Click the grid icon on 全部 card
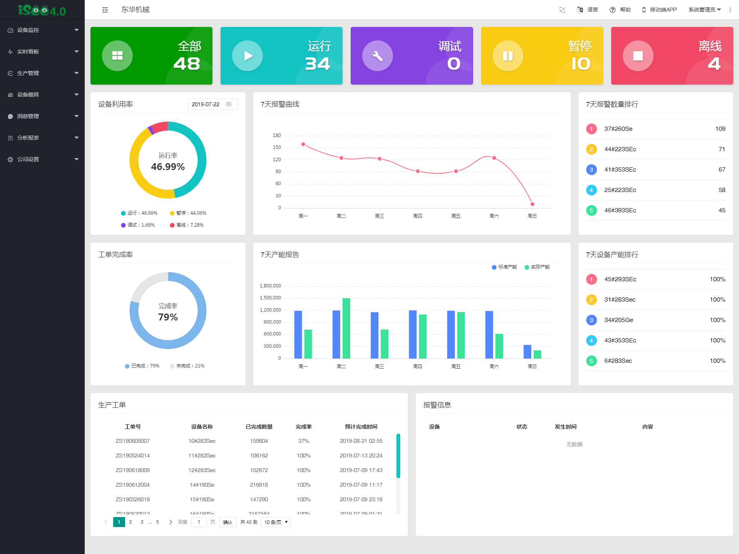The image size is (739, 554). [x=117, y=56]
